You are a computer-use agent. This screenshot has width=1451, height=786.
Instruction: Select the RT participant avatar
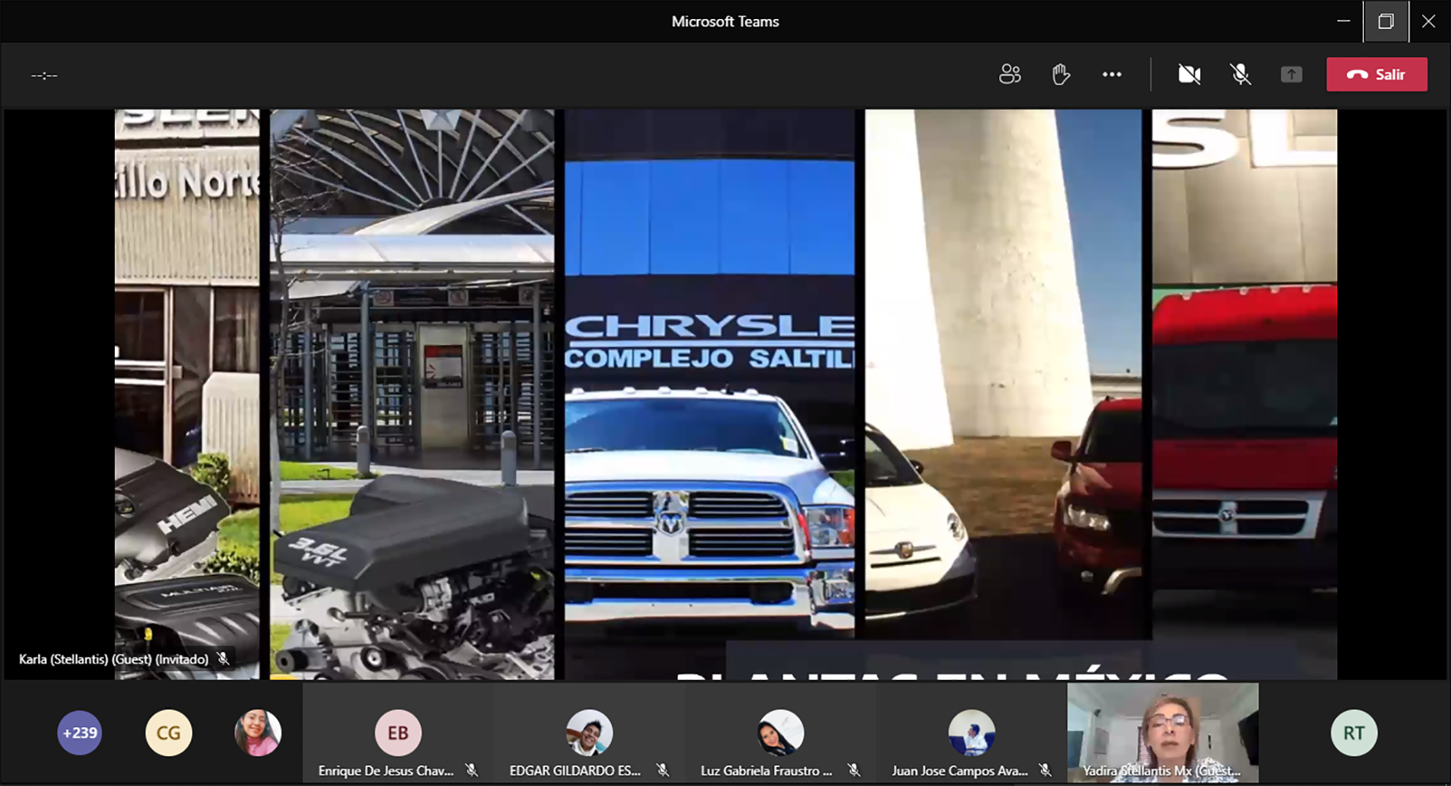point(1354,732)
